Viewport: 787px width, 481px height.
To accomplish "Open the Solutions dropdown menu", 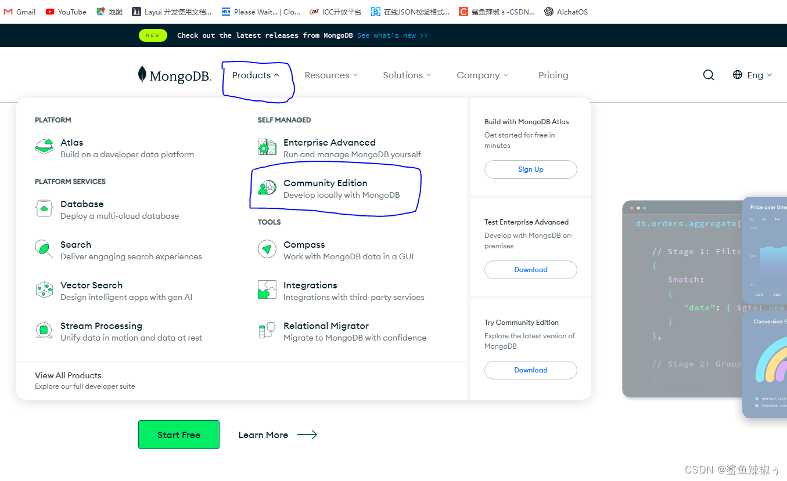I will click(x=407, y=75).
